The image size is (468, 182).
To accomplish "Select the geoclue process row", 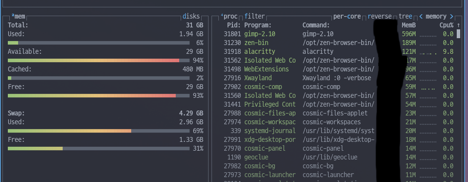I will click(334, 157).
